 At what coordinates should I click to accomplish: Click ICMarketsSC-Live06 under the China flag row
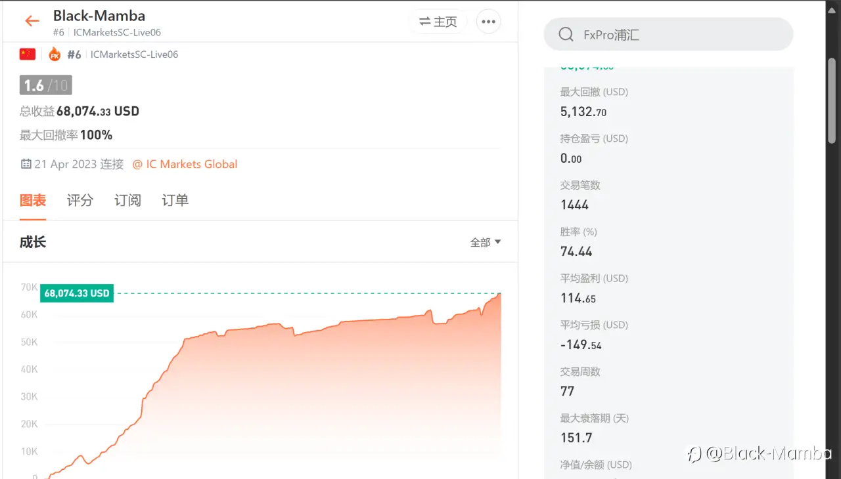[134, 54]
